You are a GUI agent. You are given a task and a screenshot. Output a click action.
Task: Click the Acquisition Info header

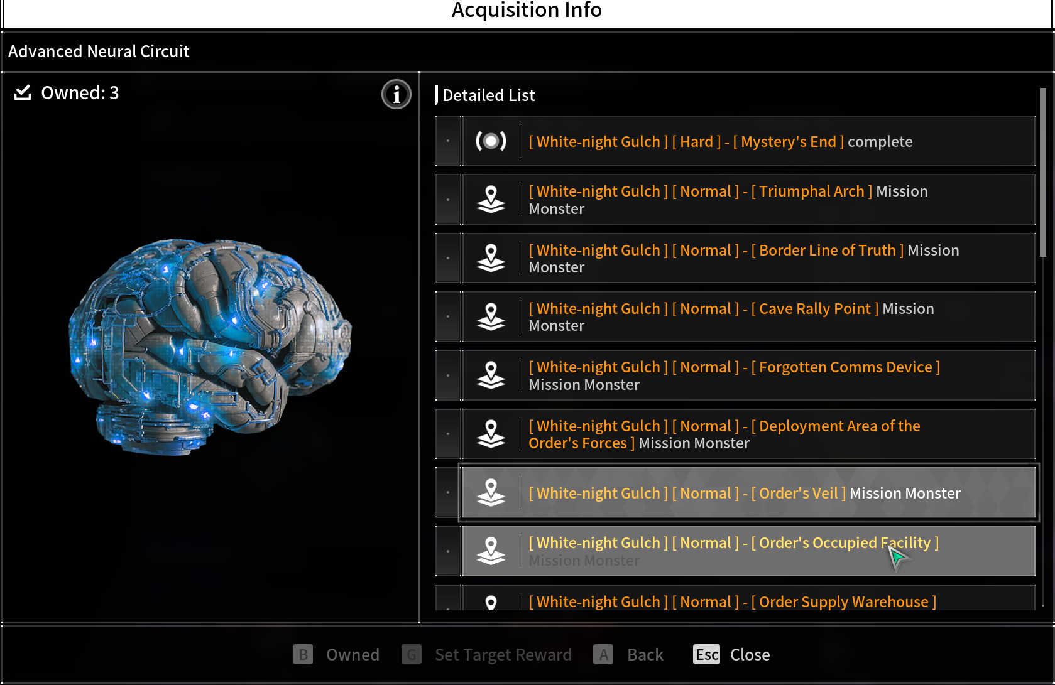527,10
